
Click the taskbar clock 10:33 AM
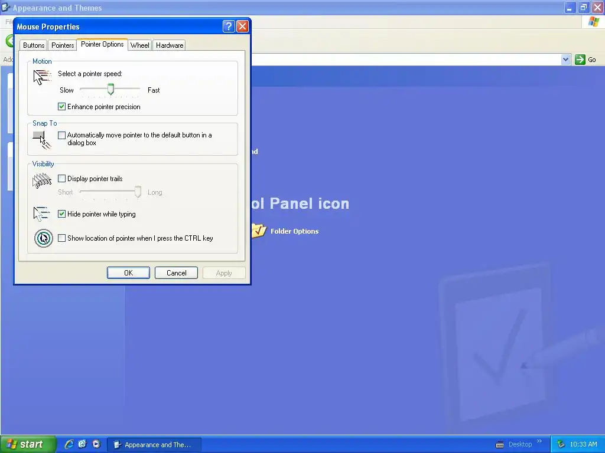tap(583, 445)
